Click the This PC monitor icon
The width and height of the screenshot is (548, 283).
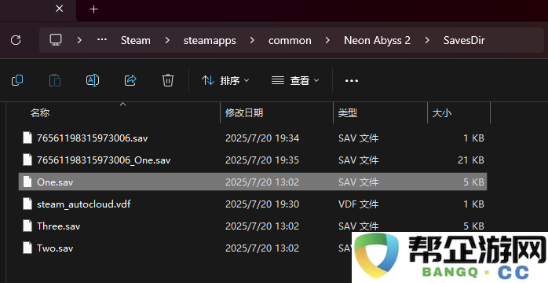click(x=56, y=40)
